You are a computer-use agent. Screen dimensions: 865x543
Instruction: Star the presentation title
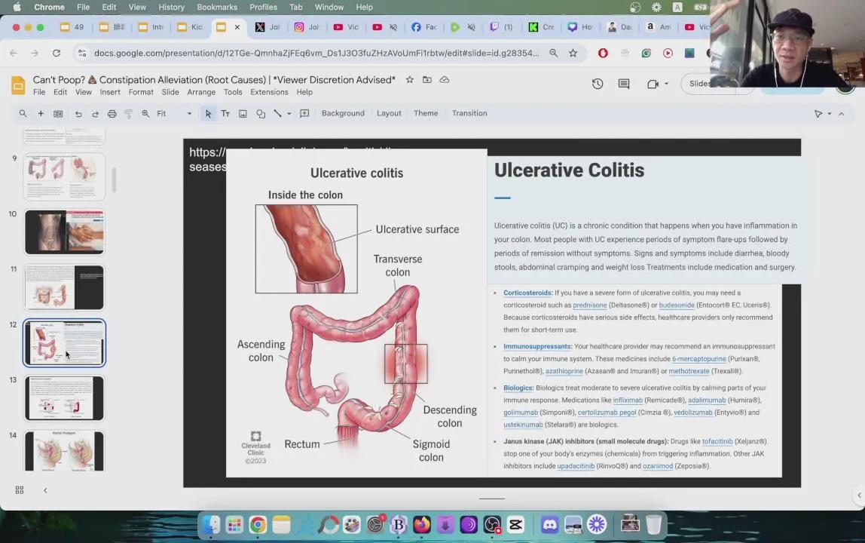pyautogui.click(x=409, y=79)
